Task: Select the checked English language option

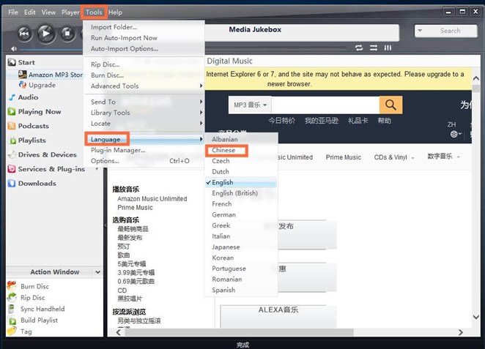Action: pyautogui.click(x=223, y=182)
